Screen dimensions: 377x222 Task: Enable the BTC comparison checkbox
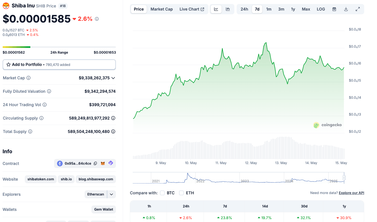tap(162, 193)
